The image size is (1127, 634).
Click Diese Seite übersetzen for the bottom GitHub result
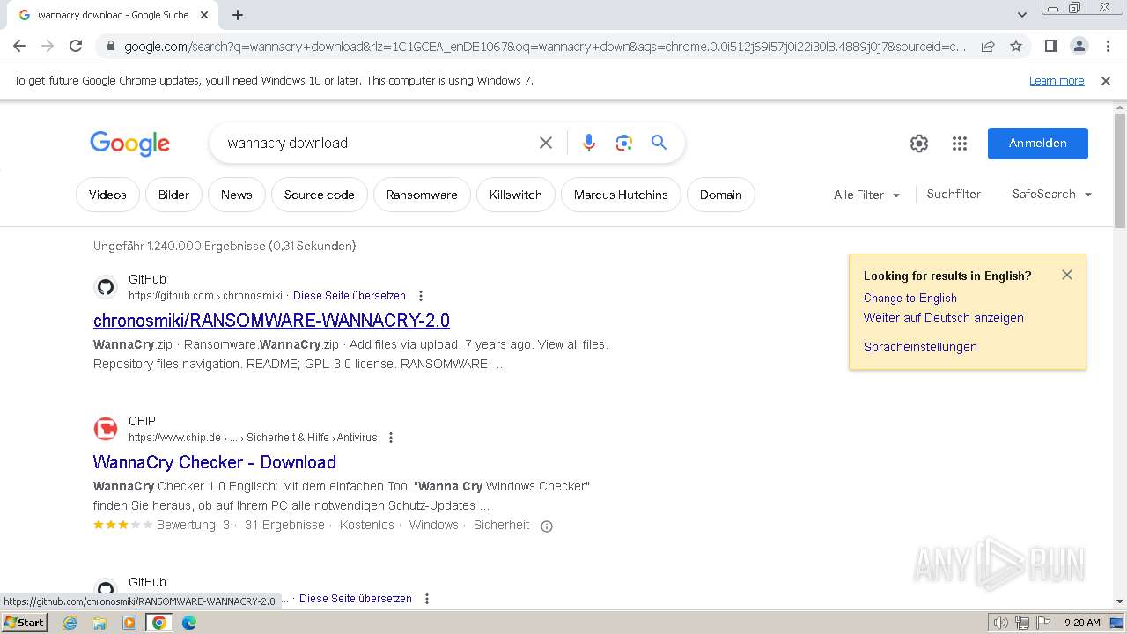coord(356,598)
